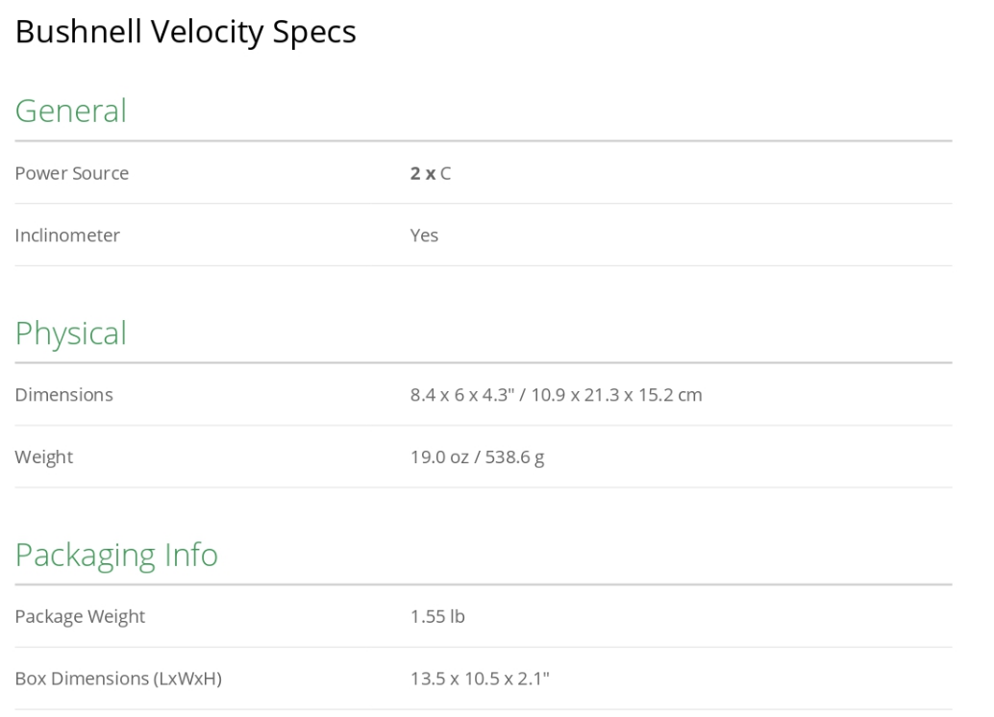Click the Power Source label
This screenshot has width=994, height=717.
71,174
